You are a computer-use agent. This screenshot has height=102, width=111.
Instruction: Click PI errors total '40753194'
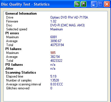57,45
